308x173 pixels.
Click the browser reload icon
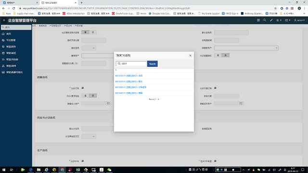click(x=14, y=8)
